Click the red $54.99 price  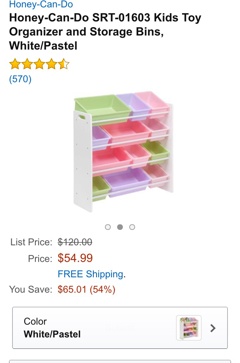(75, 258)
